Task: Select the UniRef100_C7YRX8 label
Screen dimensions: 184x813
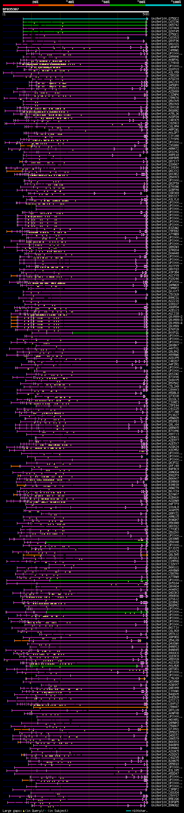Action: tap(165, 63)
